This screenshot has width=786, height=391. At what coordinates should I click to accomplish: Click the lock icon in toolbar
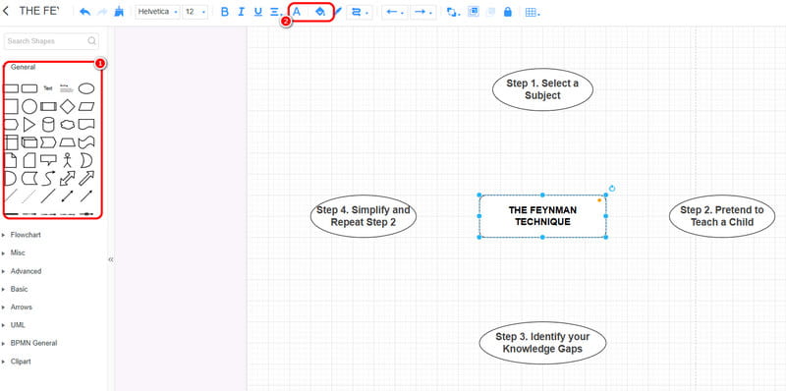[507, 12]
